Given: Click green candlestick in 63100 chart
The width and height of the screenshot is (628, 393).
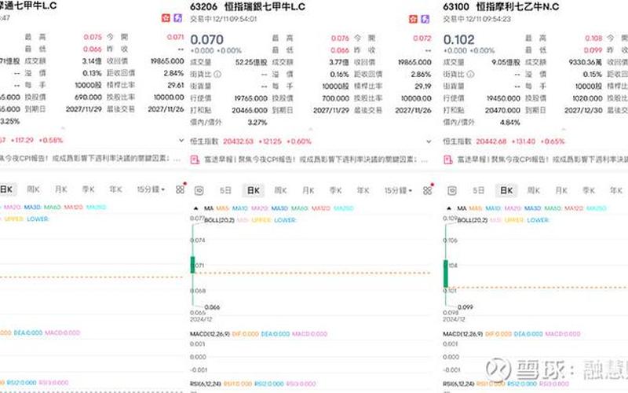Looking at the screenshot, I should pyautogui.click(x=446, y=274).
